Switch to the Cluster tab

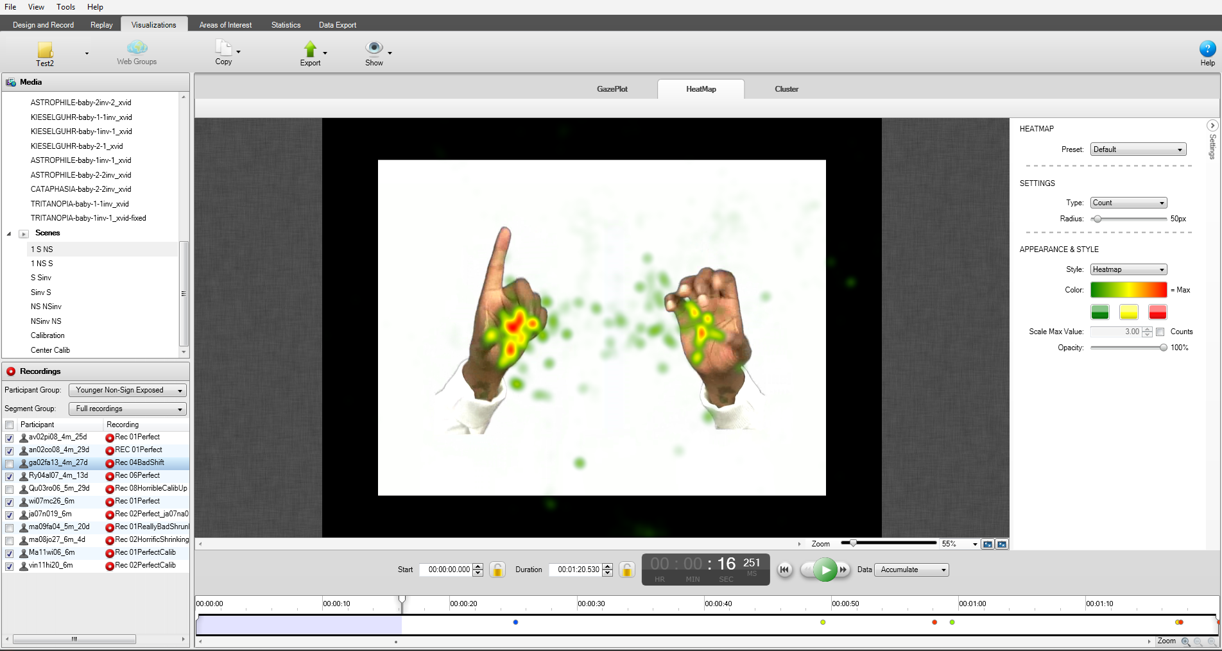(x=786, y=89)
